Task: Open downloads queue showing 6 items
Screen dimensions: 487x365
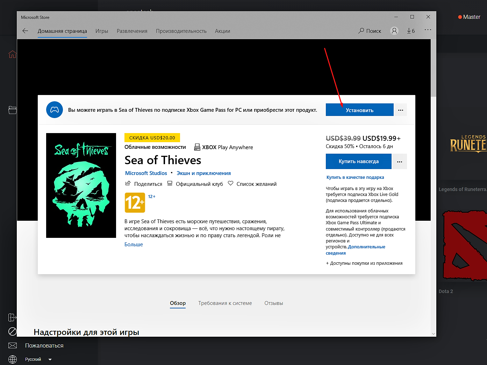Action: click(411, 31)
